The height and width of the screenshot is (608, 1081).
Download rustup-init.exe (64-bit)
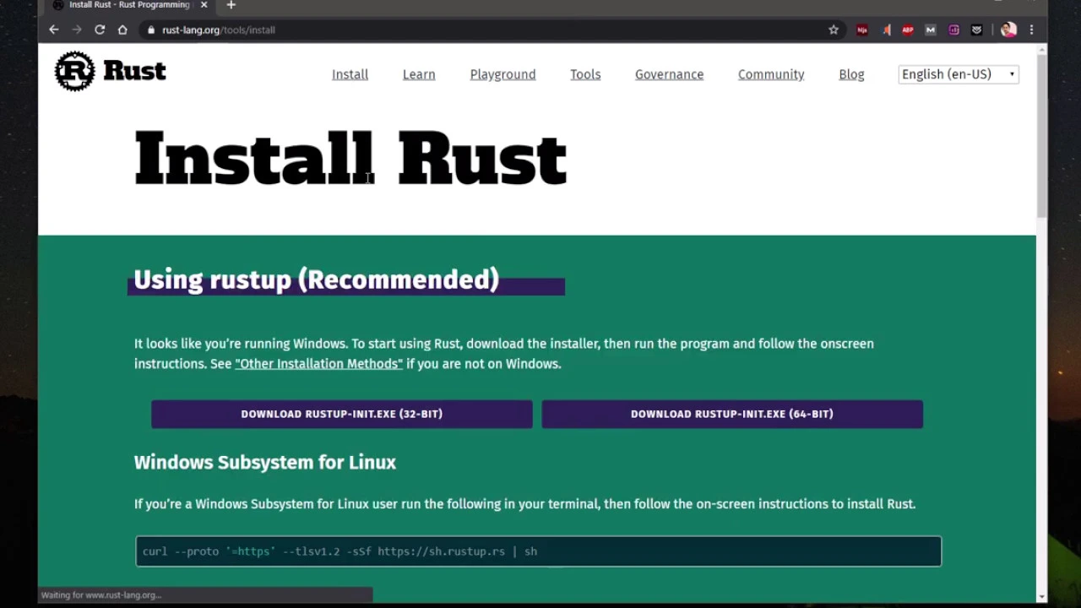coord(732,414)
